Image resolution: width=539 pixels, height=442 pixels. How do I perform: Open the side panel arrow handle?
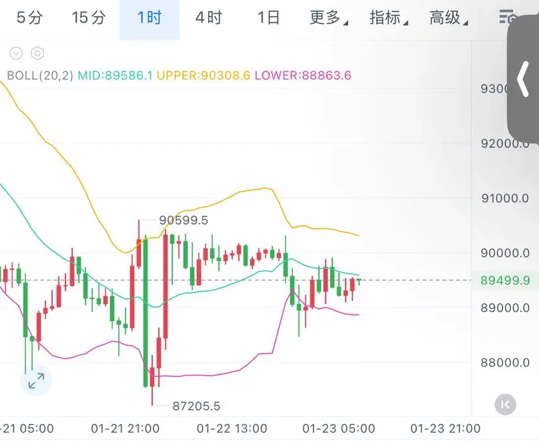point(523,79)
